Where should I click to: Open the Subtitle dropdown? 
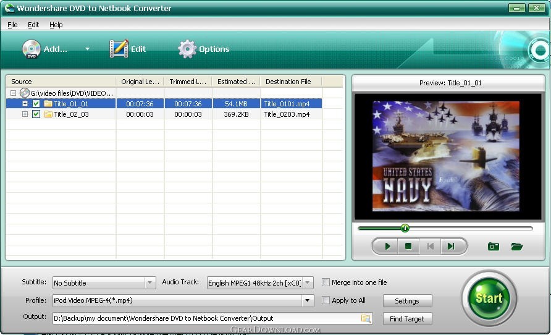pyautogui.click(x=150, y=282)
